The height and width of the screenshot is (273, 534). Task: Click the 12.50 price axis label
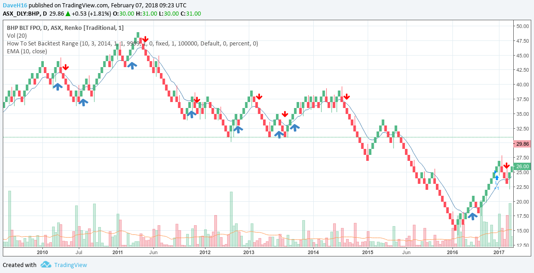(x=523, y=245)
